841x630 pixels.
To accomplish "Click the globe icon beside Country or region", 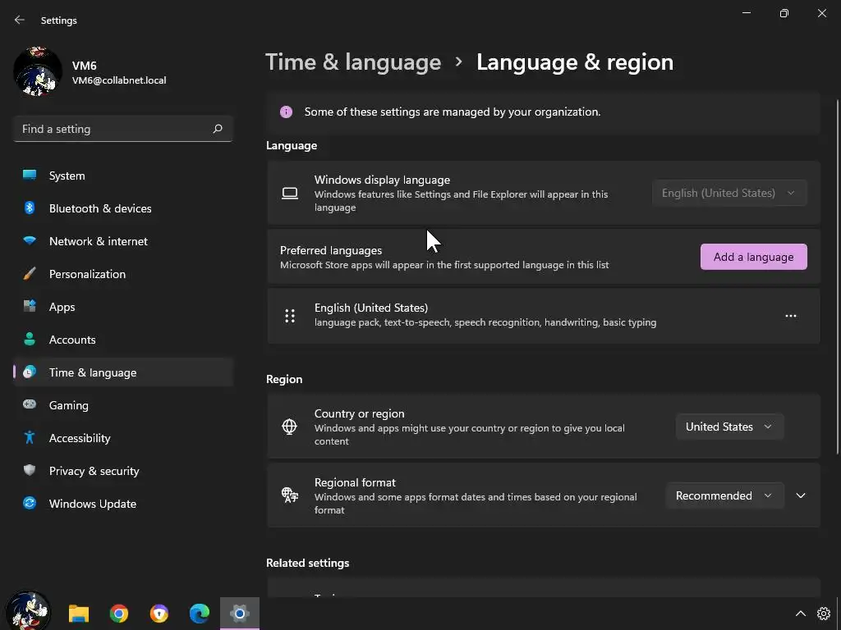I will [x=290, y=427].
